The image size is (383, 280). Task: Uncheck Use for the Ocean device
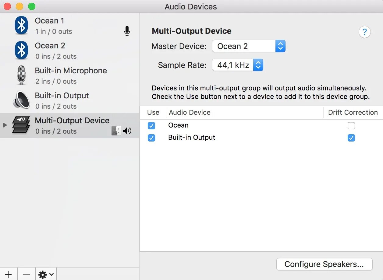coord(151,125)
